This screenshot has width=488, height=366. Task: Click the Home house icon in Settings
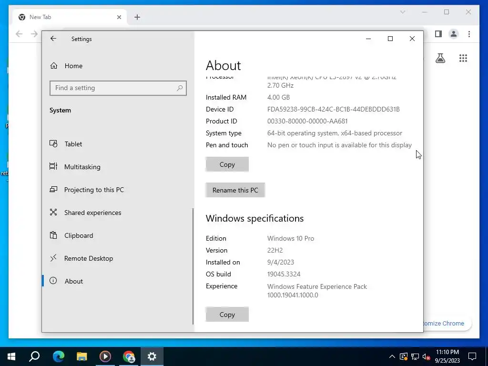tap(53, 66)
